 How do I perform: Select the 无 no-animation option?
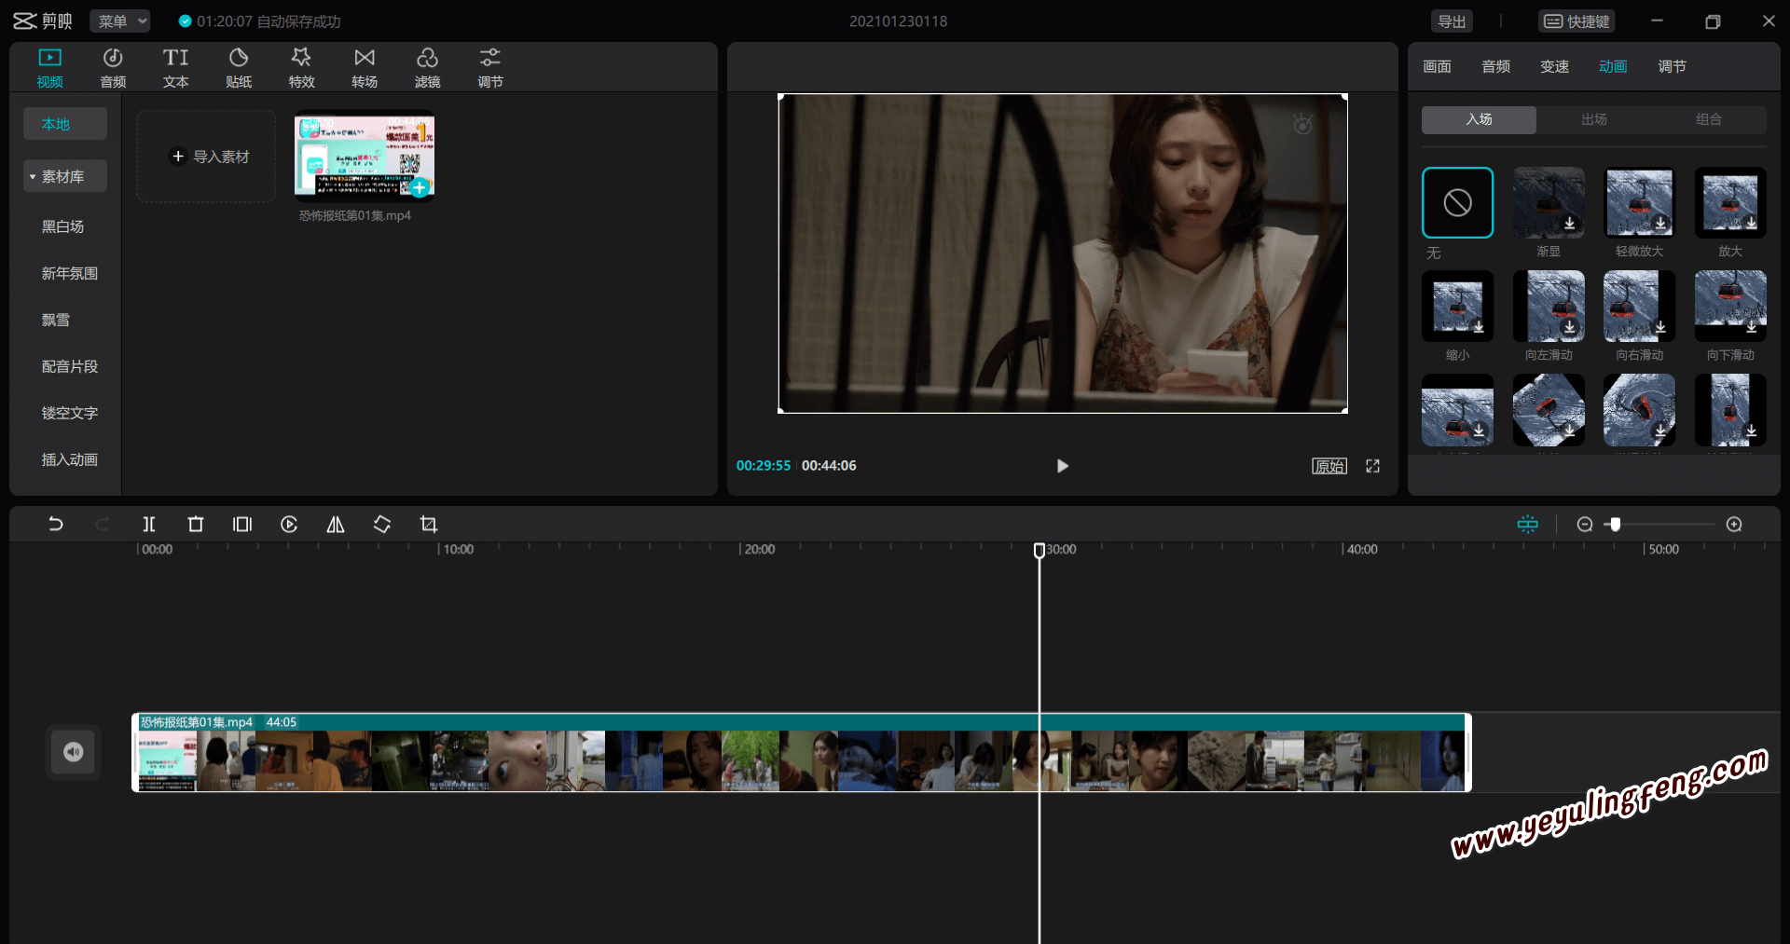tap(1457, 202)
